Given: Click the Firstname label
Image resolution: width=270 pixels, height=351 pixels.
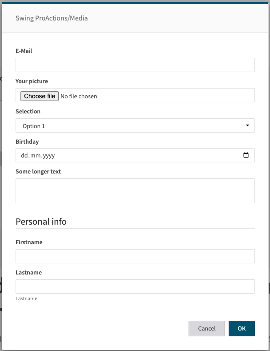Looking at the screenshot, I should [29, 242].
